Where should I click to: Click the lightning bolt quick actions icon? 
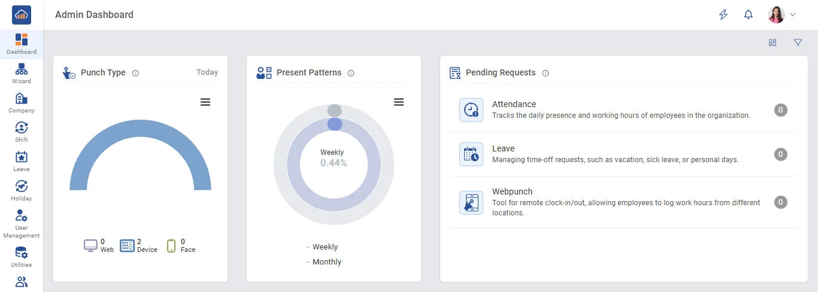pos(723,15)
